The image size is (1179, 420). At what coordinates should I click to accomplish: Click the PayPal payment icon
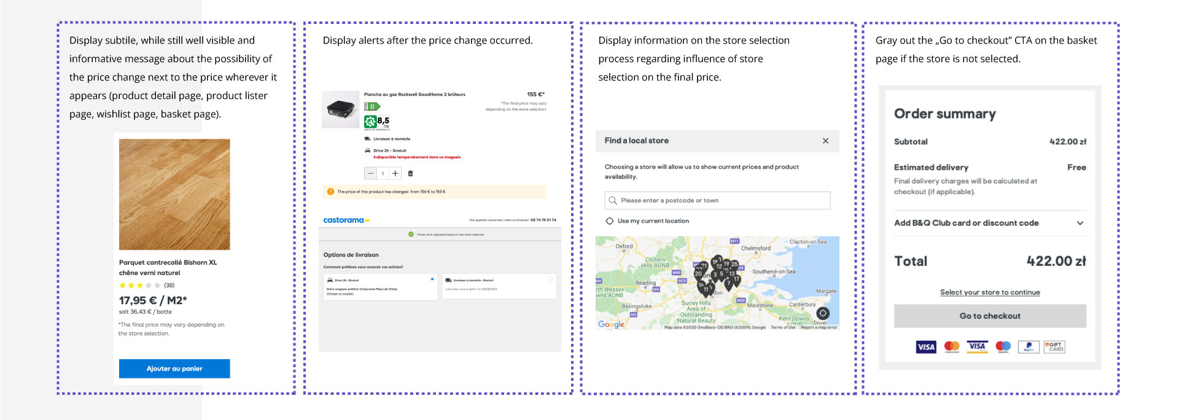click(x=1029, y=347)
